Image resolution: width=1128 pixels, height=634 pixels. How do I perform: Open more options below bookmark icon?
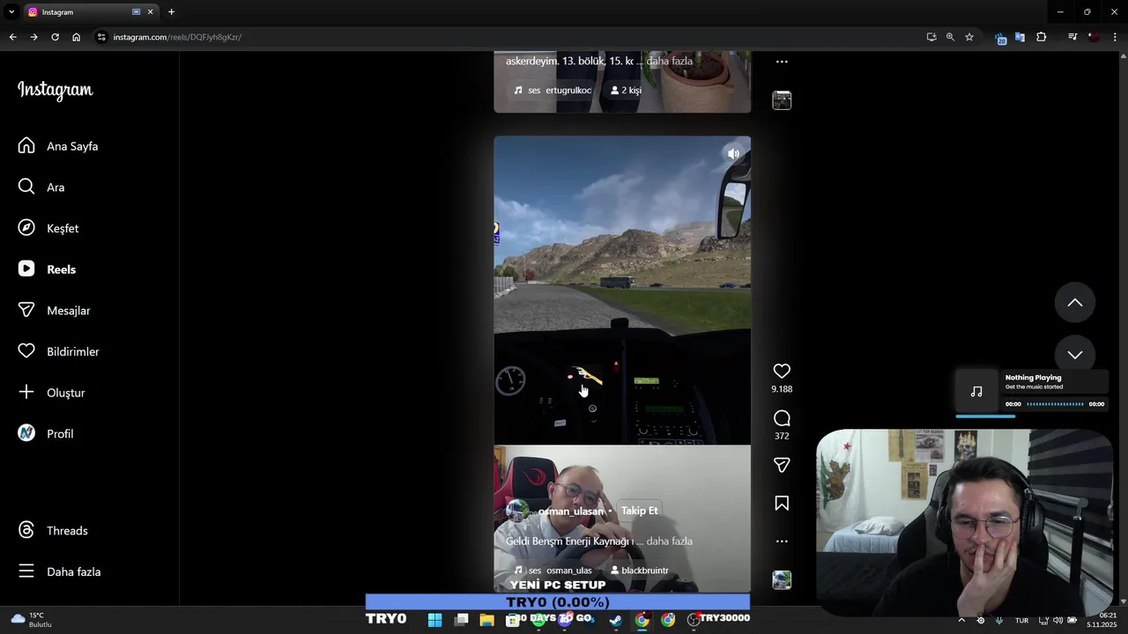click(x=782, y=542)
